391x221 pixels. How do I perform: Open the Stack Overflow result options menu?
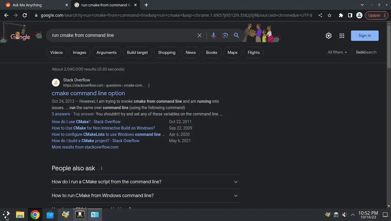pyautogui.click(x=149, y=85)
